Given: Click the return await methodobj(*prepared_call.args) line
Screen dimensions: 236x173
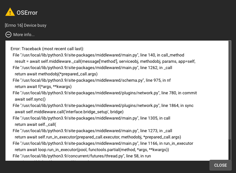Looking at the screenshot, I should click(56, 74).
